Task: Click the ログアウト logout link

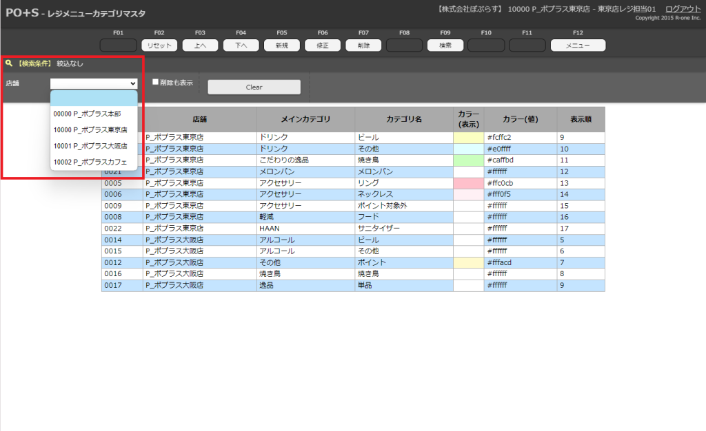Action: click(x=683, y=8)
